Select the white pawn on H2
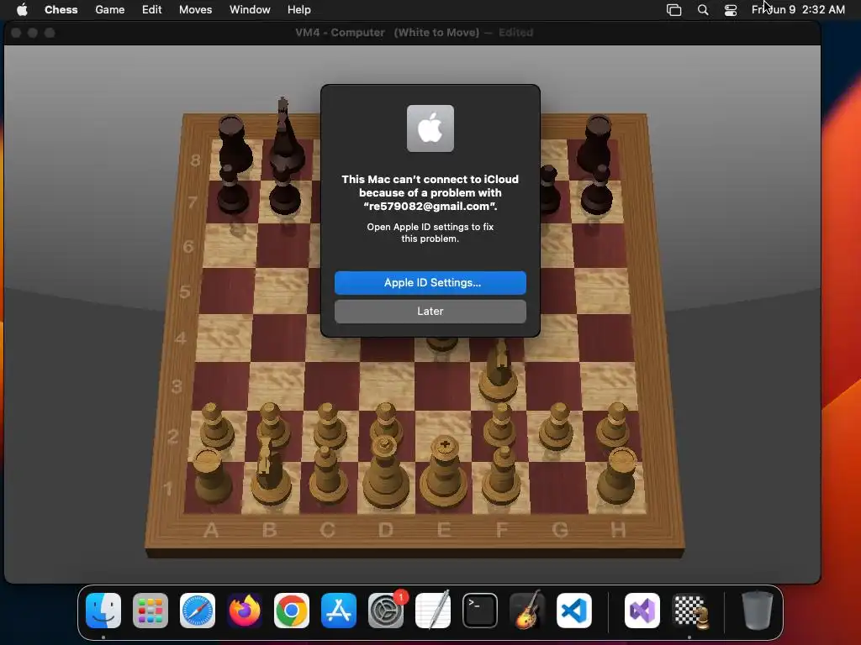 613,424
